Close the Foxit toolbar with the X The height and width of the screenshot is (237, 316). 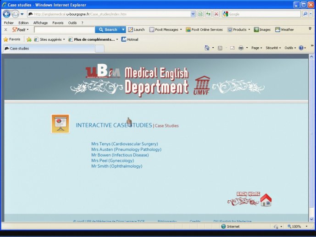point(6,30)
